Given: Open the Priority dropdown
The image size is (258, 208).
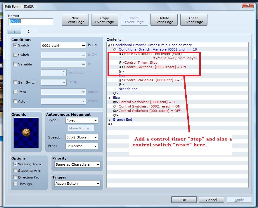Looking at the screenshot, I should coord(77,164).
